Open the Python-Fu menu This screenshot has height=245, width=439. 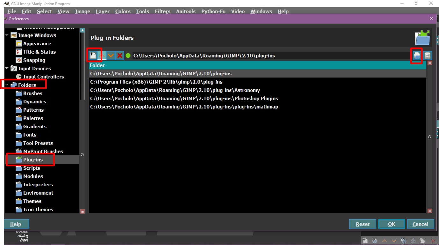pos(213,11)
